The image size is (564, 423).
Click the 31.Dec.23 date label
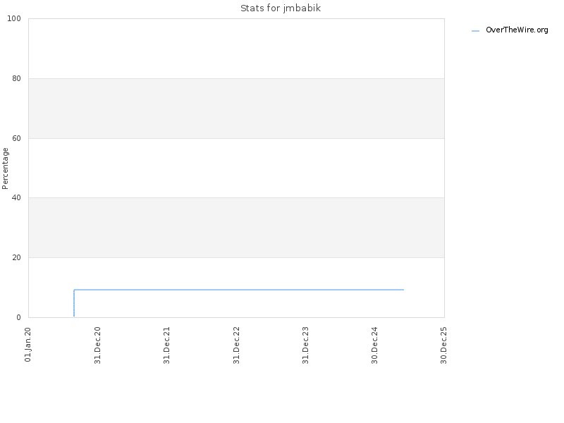point(305,345)
